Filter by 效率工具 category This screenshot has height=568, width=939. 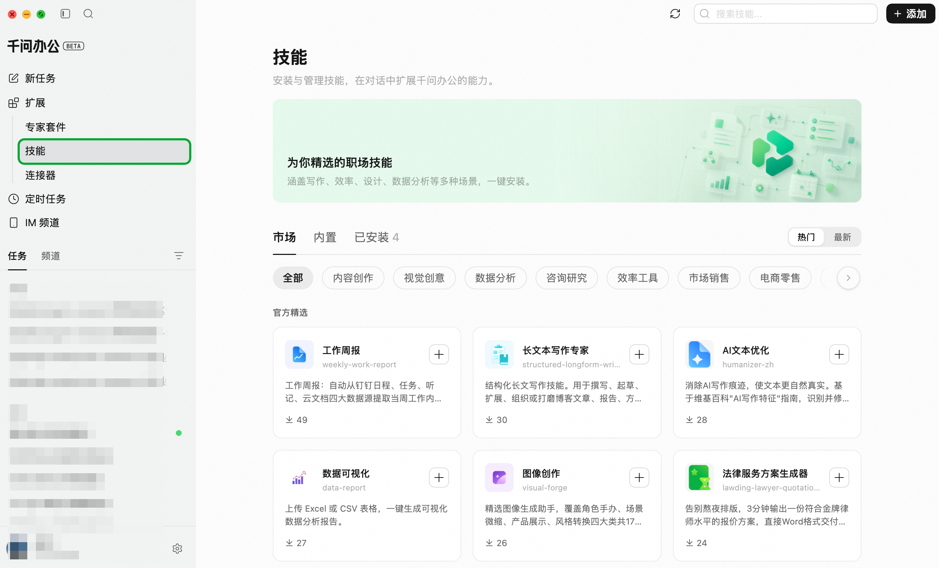[x=637, y=278]
